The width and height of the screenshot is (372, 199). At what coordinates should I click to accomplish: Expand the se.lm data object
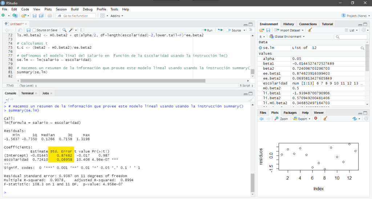click(x=260, y=48)
